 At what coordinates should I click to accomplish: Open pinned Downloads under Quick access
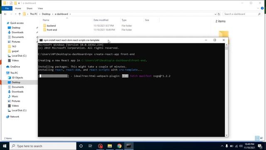tap(17, 32)
